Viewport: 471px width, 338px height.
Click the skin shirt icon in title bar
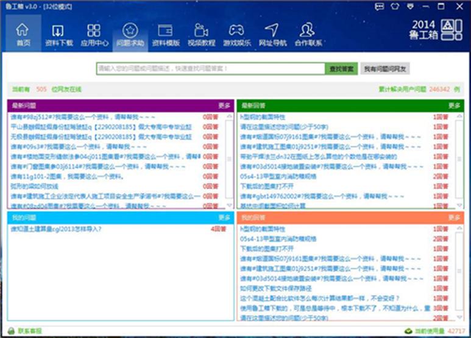(x=395, y=6)
